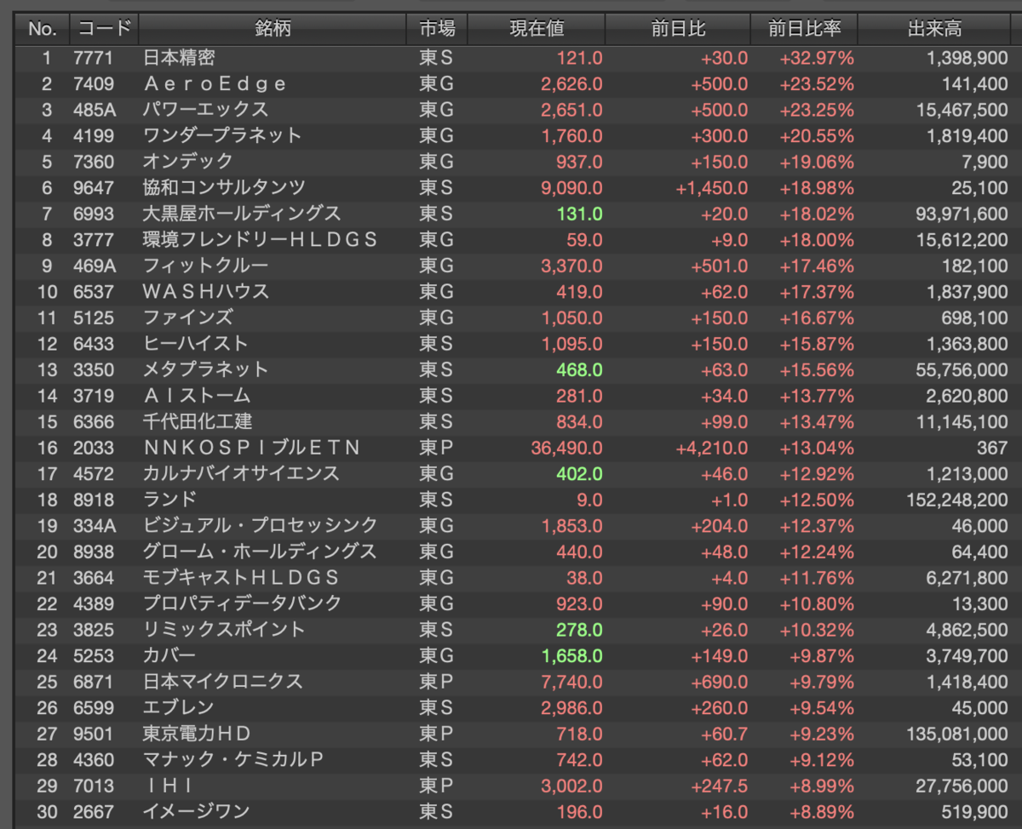The image size is (1022, 829).
Task: Sort by the 銘柄 column header
Action: (x=273, y=29)
